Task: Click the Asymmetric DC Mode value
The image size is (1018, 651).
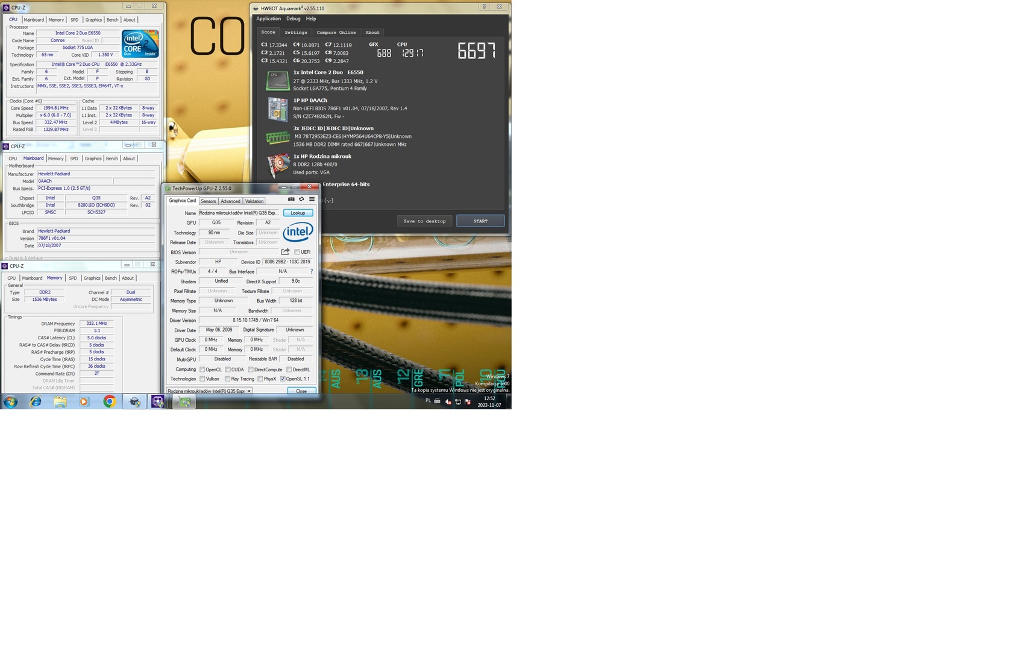Action: coord(131,300)
